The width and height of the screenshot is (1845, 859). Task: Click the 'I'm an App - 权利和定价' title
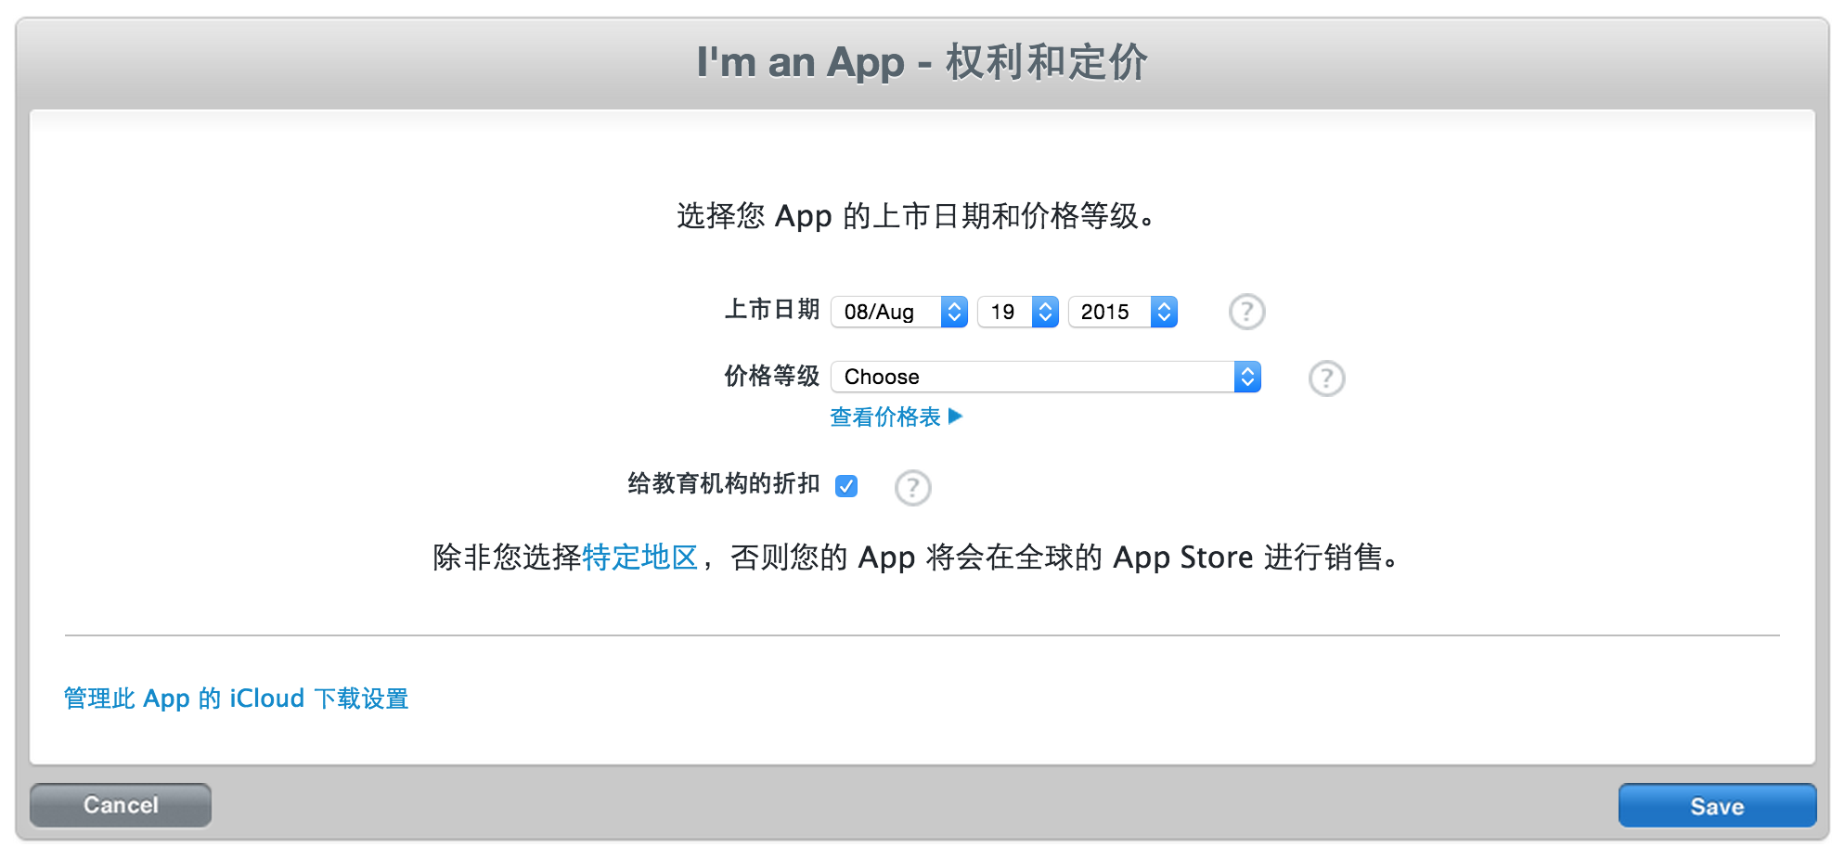point(922,63)
